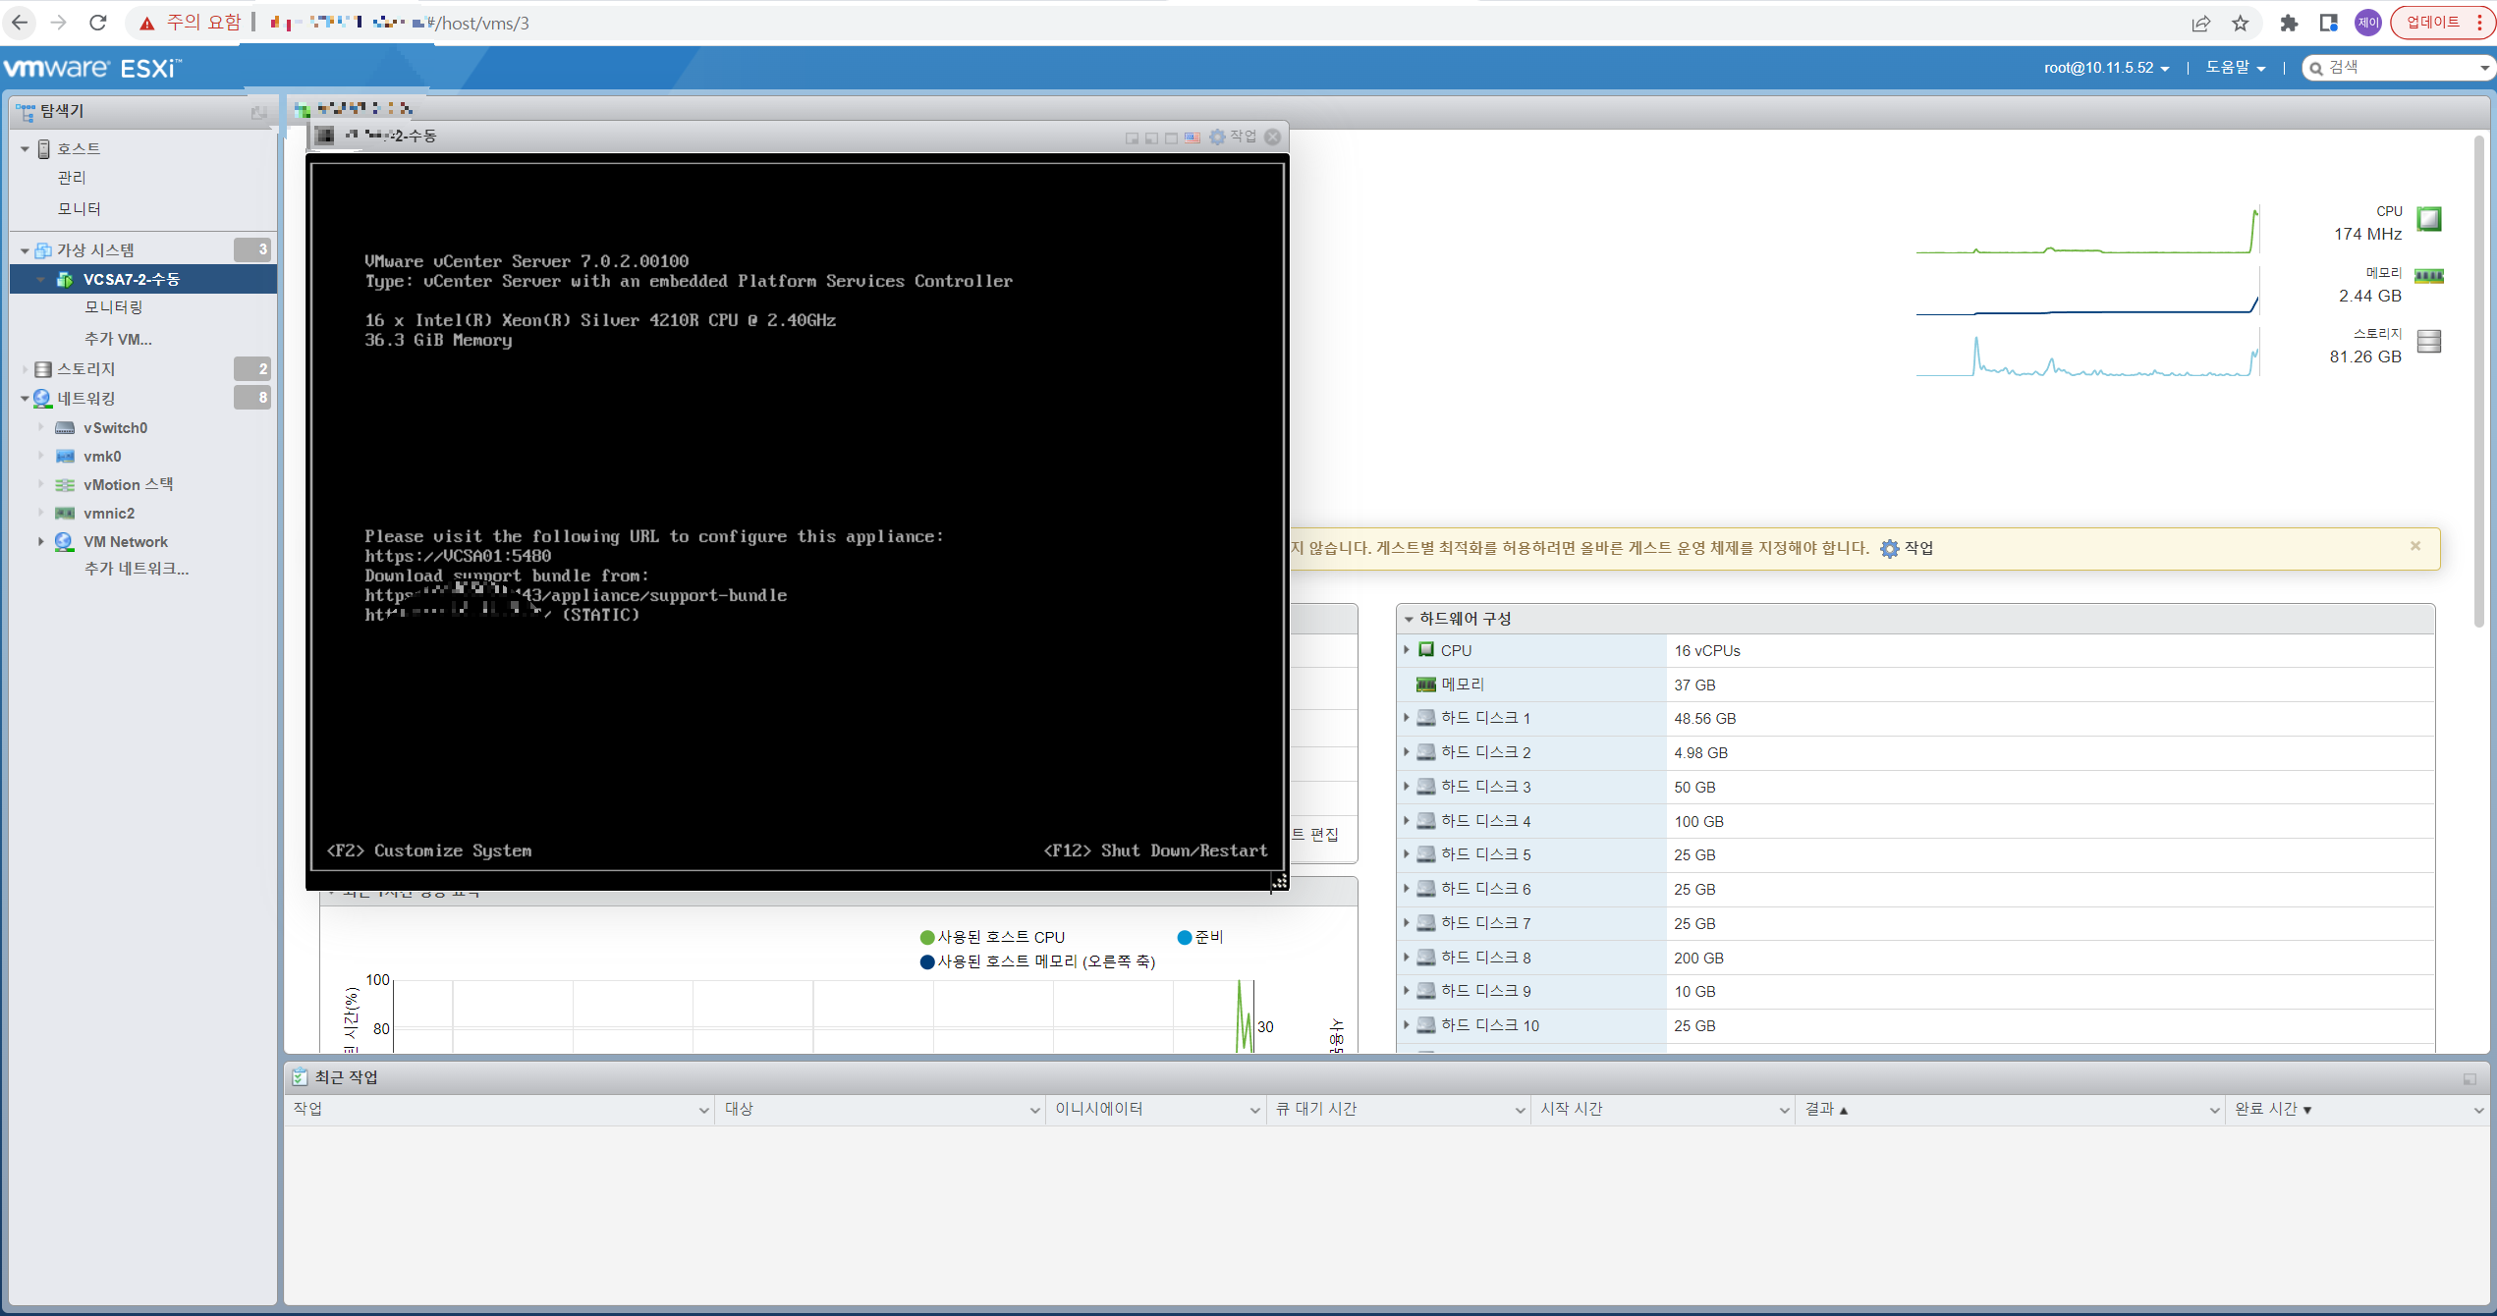Image resolution: width=2497 pixels, height=1316 pixels.
Task: Collapse the 네트워킹 tree node
Action: point(25,399)
